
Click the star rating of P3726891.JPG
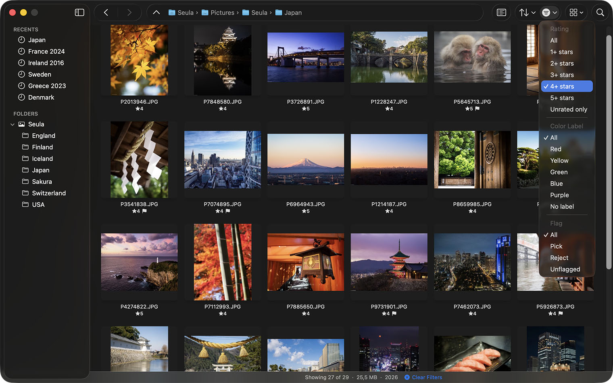point(306,108)
